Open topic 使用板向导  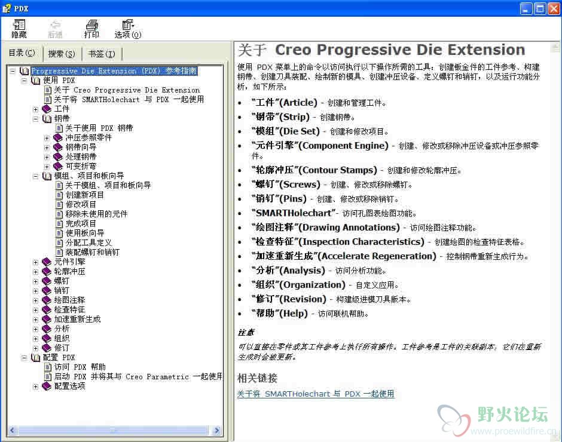point(84,233)
